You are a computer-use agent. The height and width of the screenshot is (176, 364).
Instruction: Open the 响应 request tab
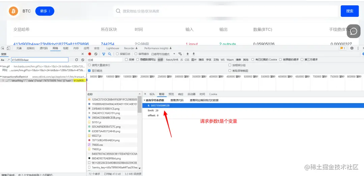tap(181, 94)
